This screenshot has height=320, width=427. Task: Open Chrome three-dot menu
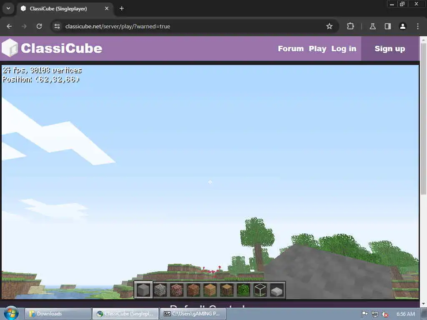pyautogui.click(x=418, y=26)
